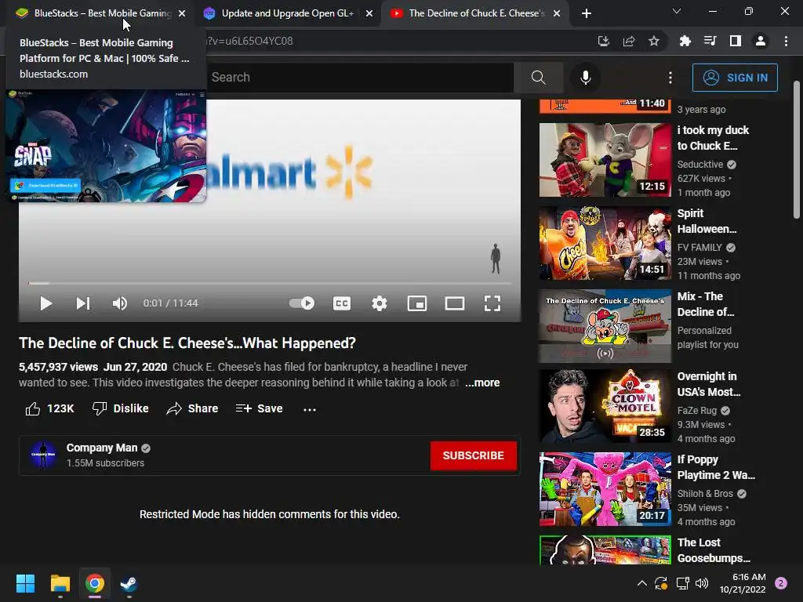Screen dimensions: 803x602
Task: Open the YouTube settings three-dot menu
Action: coord(670,78)
